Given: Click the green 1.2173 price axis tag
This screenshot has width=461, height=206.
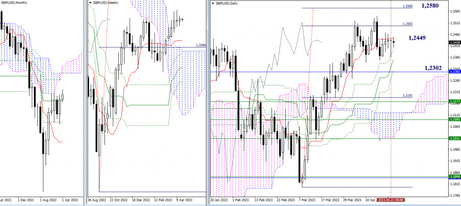Looking at the screenshot, I should pos(455,101).
